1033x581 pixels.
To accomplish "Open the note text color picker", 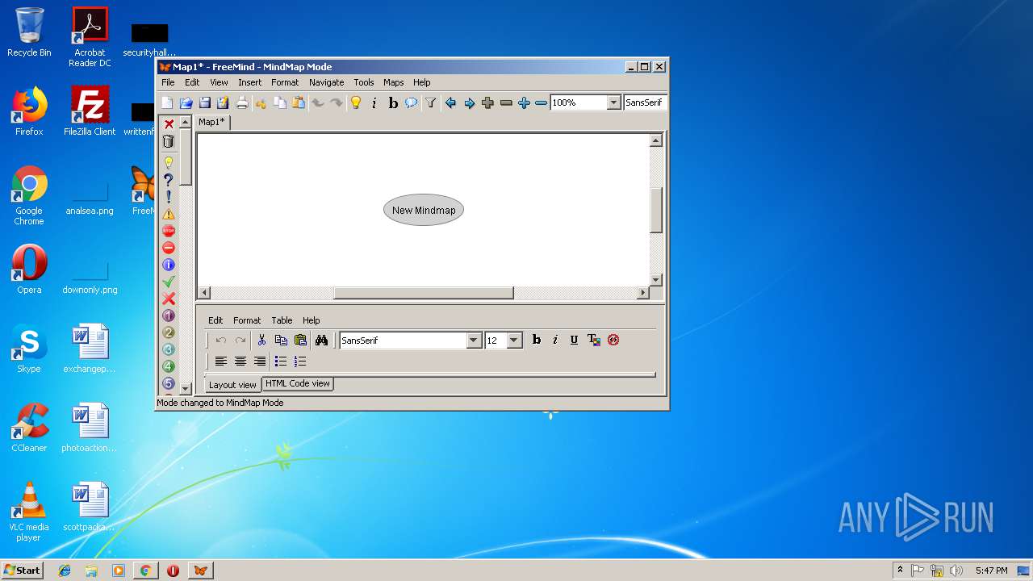I will coord(594,340).
